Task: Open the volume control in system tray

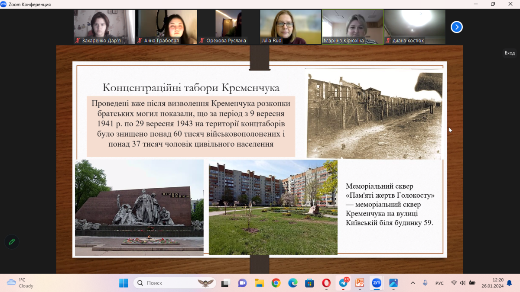Action: 462,283
